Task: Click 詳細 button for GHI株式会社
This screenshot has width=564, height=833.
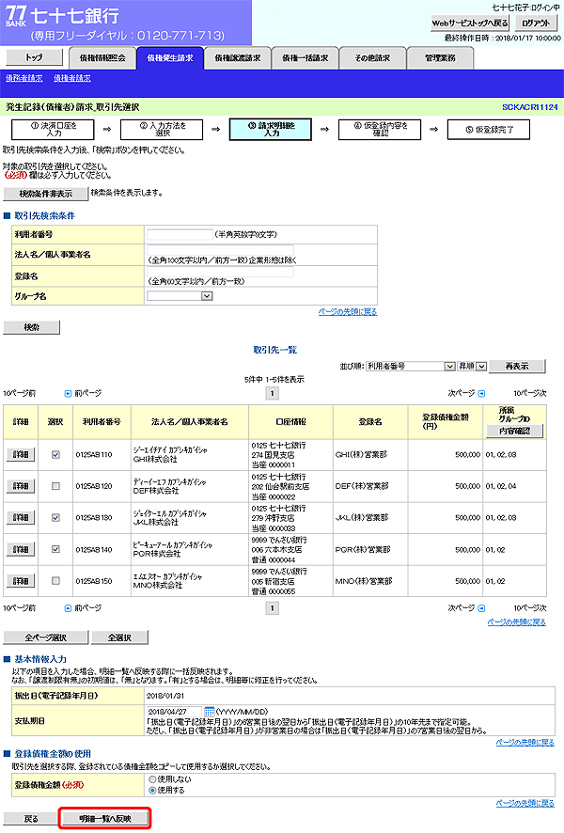Action: [21, 455]
